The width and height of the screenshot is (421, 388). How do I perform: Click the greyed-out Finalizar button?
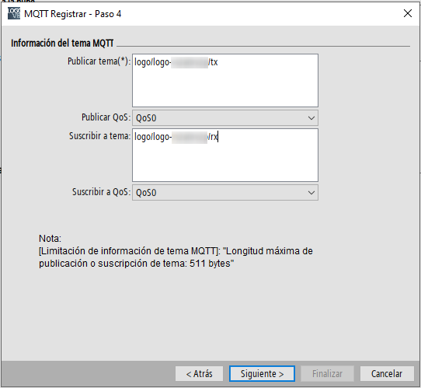pyautogui.click(x=327, y=373)
